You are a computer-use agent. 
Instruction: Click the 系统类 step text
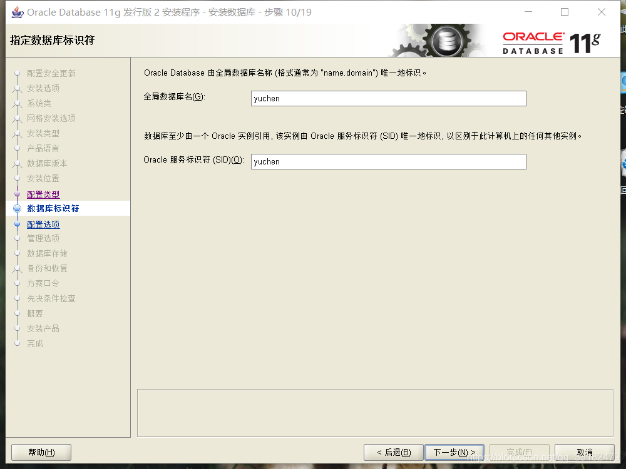[39, 103]
